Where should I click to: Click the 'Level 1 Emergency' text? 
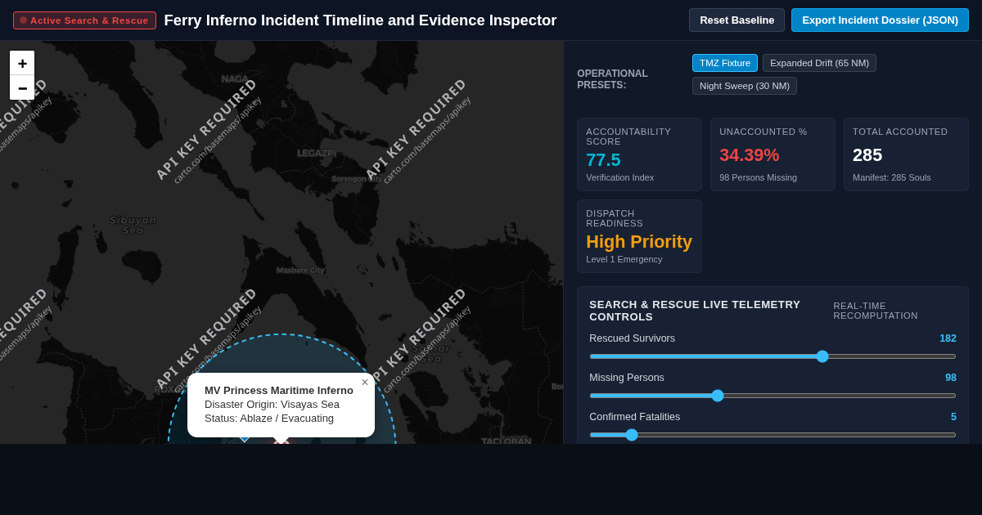624,259
